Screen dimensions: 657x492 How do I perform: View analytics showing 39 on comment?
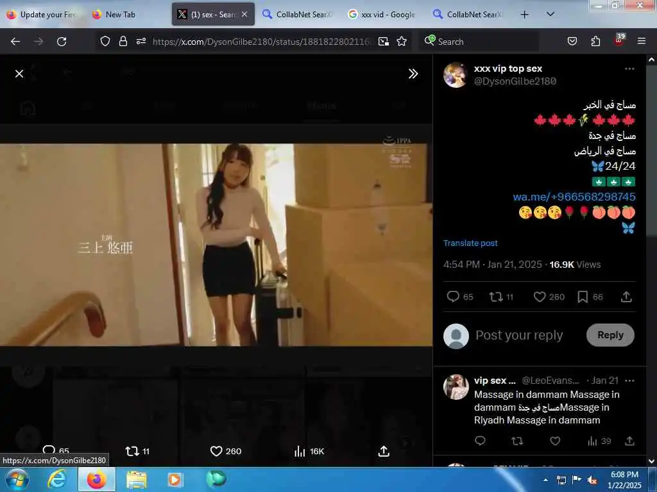point(599,441)
